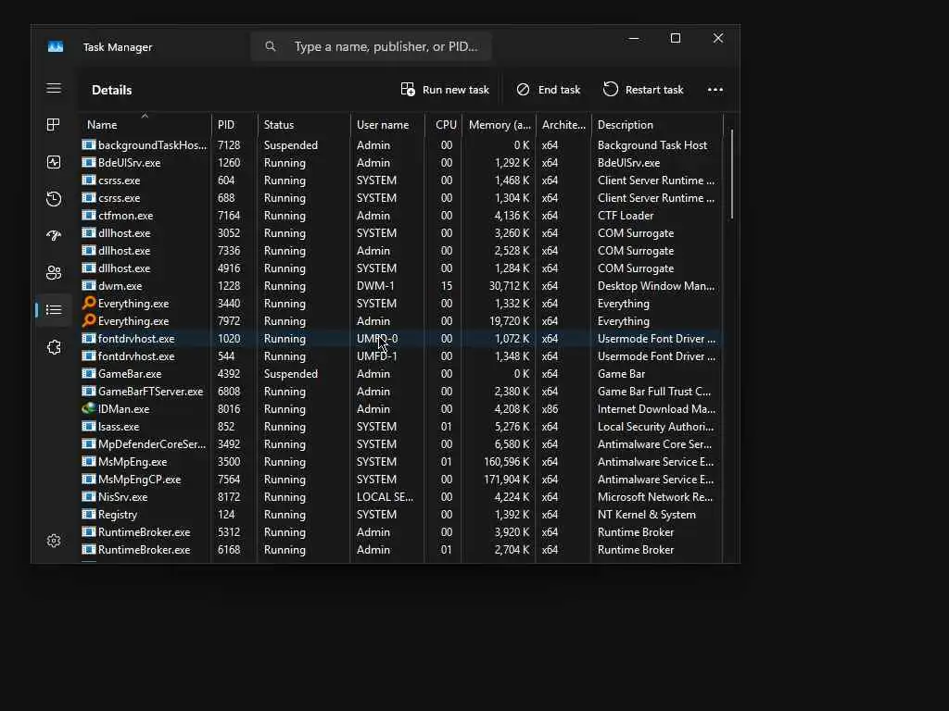The width and height of the screenshot is (949, 711).
Task: Sort by the PID column header
Action: (234, 125)
